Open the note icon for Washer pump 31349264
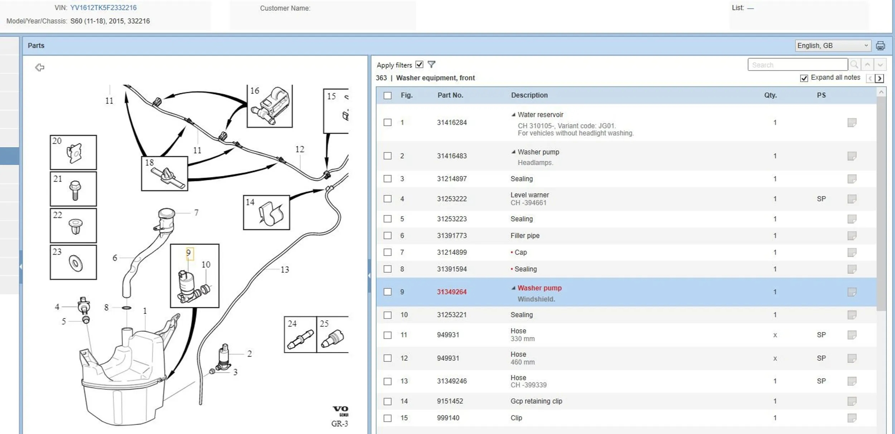The width and height of the screenshot is (895, 434). coord(852,292)
